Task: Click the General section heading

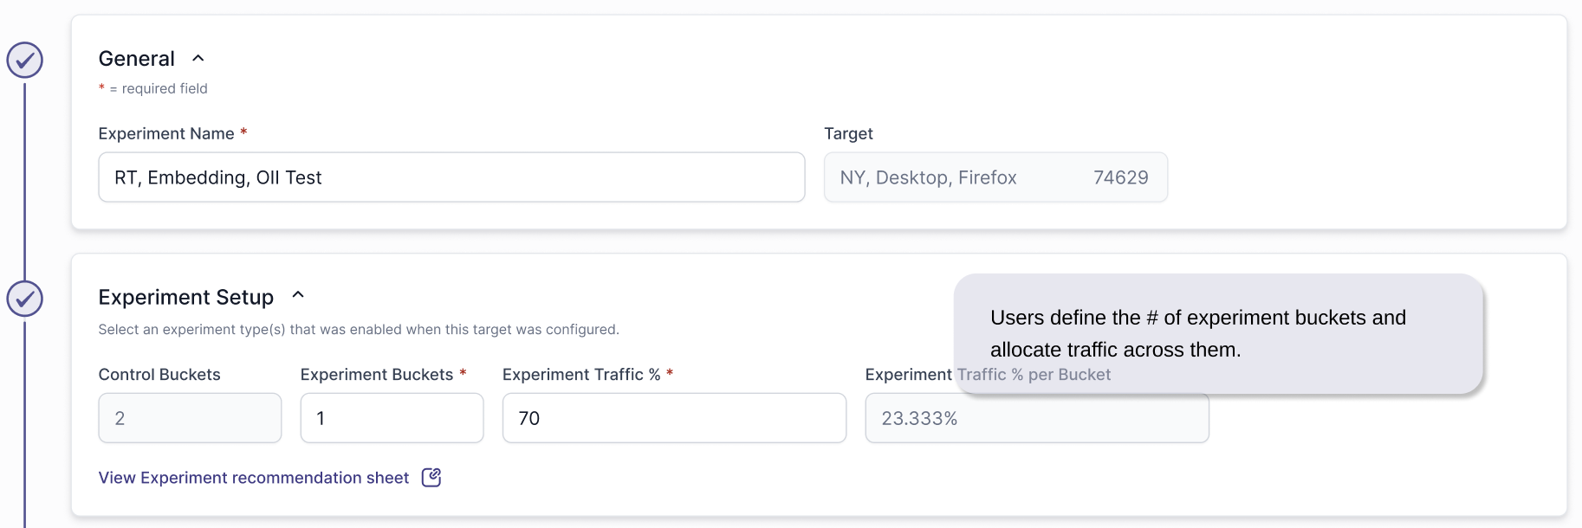Action: click(x=137, y=59)
